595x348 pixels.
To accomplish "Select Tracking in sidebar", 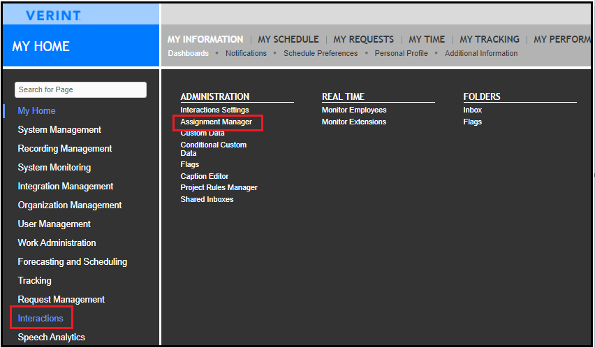I will (x=34, y=281).
